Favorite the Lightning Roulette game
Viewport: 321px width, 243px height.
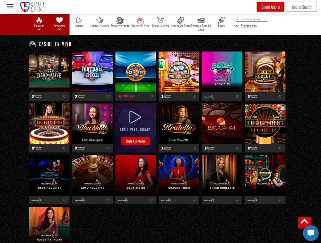[281, 148]
